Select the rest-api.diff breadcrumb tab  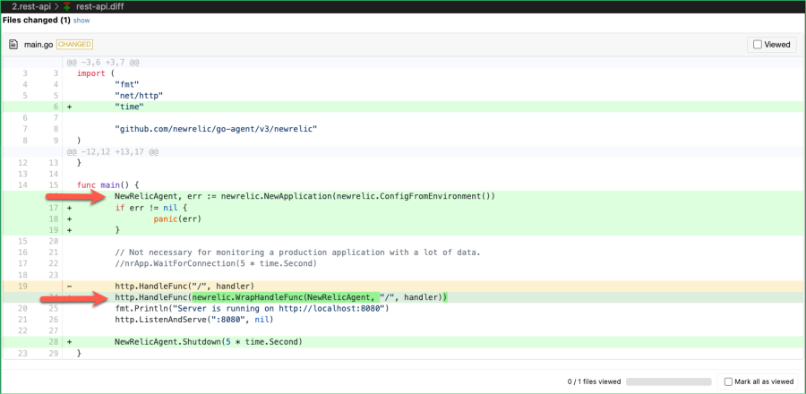tap(99, 6)
